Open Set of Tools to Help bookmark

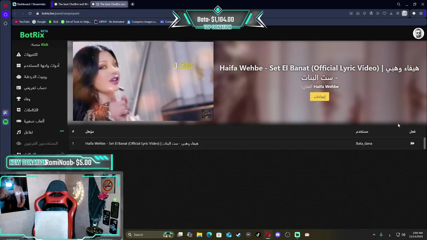tap(76, 22)
